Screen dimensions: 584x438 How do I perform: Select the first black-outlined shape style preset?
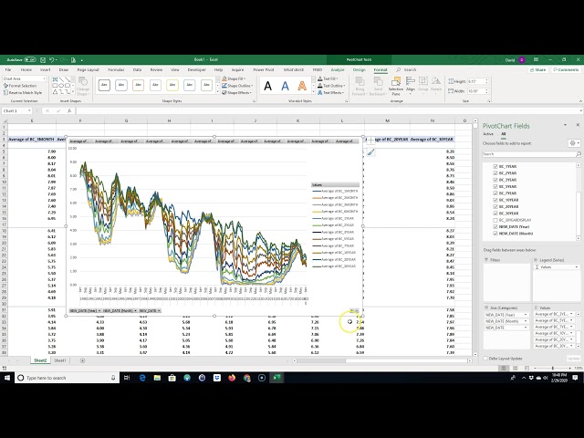point(104,85)
